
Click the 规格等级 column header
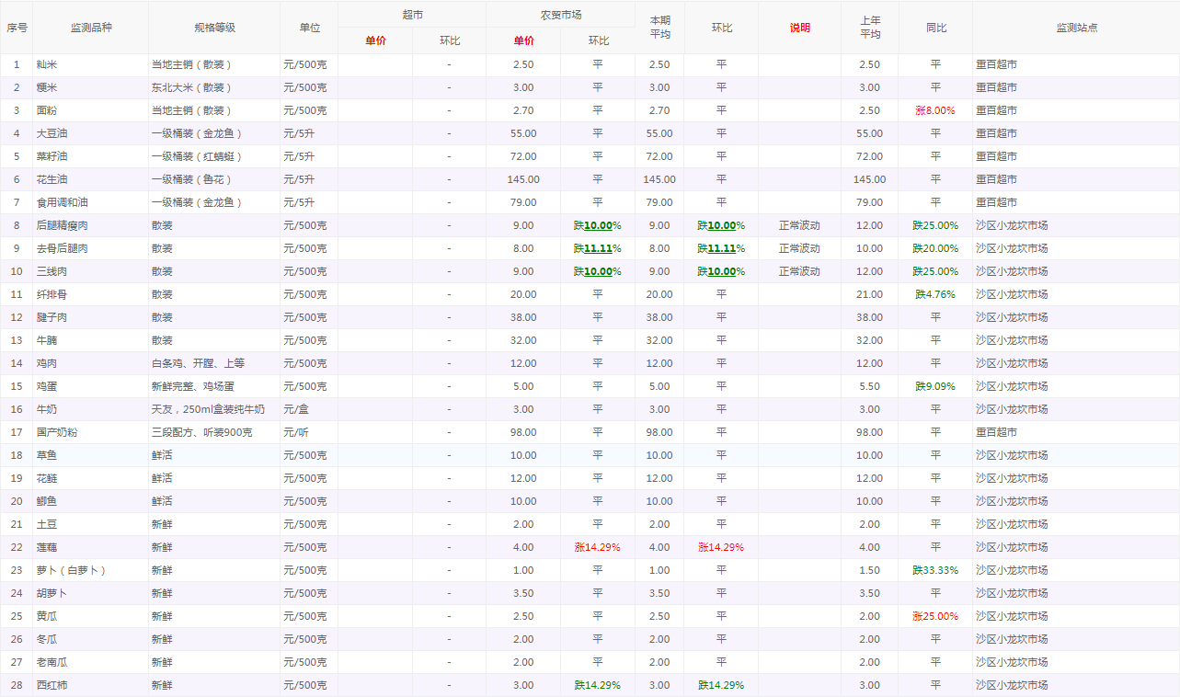tap(214, 28)
